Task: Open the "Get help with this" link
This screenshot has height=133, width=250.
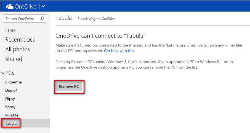Action: pos(119,51)
